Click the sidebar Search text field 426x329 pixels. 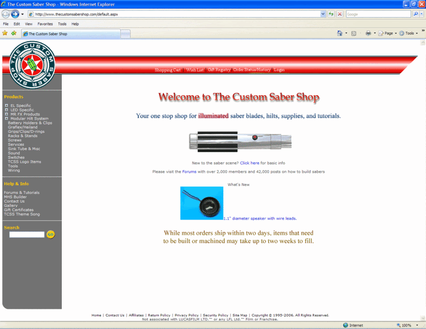tap(27, 234)
